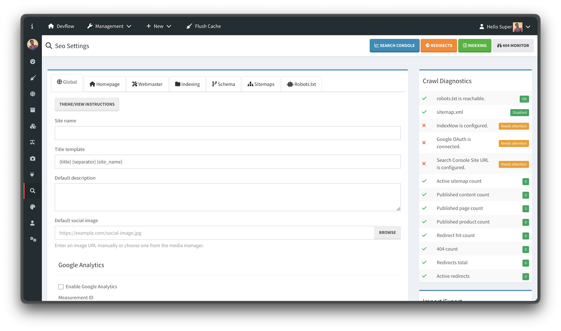
Task: Open the cubes icon in sidebar
Action: coord(33,126)
